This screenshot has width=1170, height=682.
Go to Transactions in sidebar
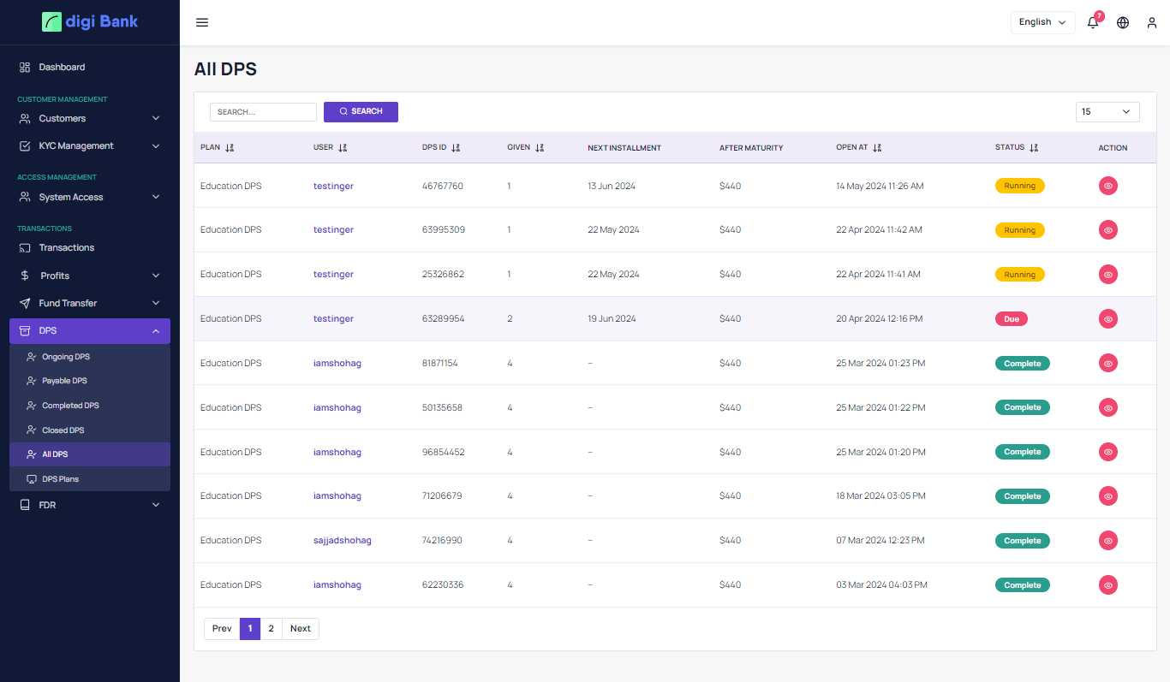pos(66,248)
